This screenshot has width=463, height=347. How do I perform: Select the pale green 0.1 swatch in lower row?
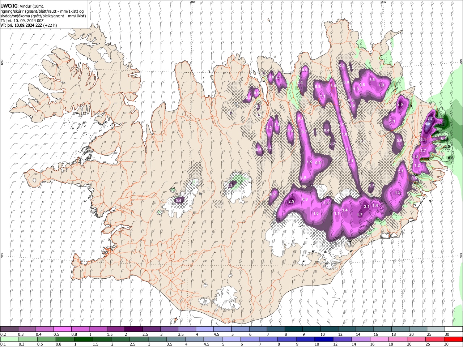(9, 339)
